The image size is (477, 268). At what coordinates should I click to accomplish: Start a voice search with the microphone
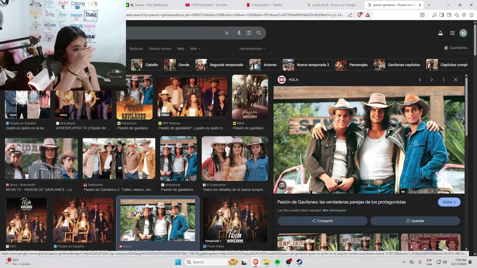coord(239,33)
